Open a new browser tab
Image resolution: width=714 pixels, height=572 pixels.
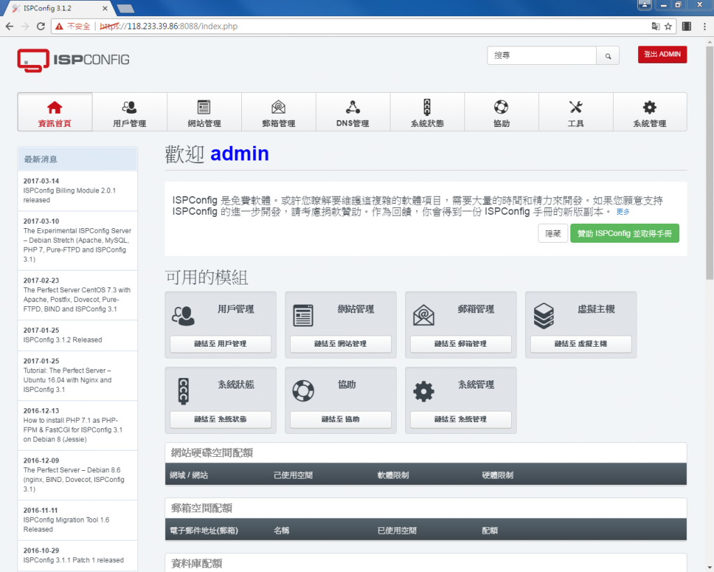pos(126,8)
